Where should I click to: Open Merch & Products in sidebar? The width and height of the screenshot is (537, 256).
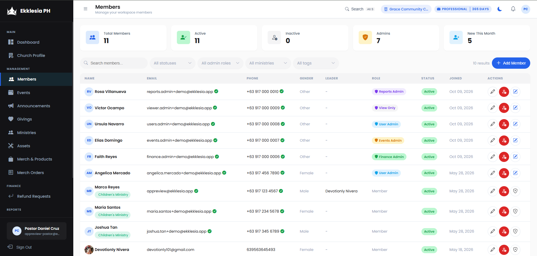[37, 159]
